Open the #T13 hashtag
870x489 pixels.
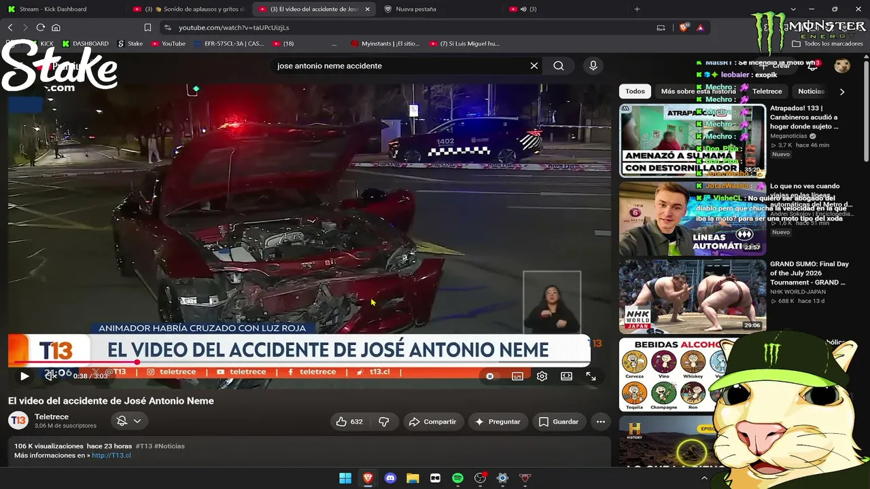144,446
